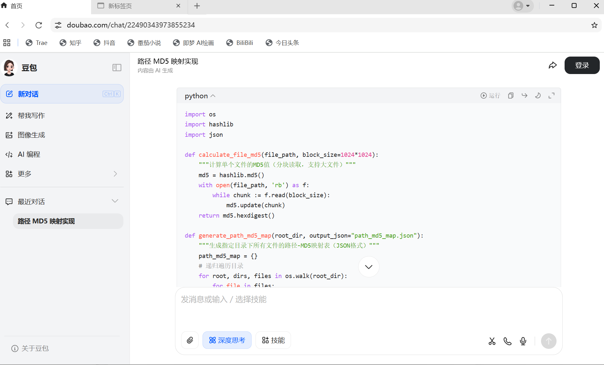The height and width of the screenshot is (365, 604).
Task: Collapse the 最近对话 list
Action: tap(115, 201)
